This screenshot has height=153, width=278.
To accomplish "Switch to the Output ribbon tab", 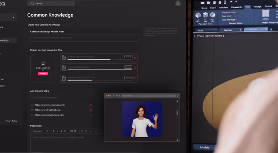I will (268, 6).
